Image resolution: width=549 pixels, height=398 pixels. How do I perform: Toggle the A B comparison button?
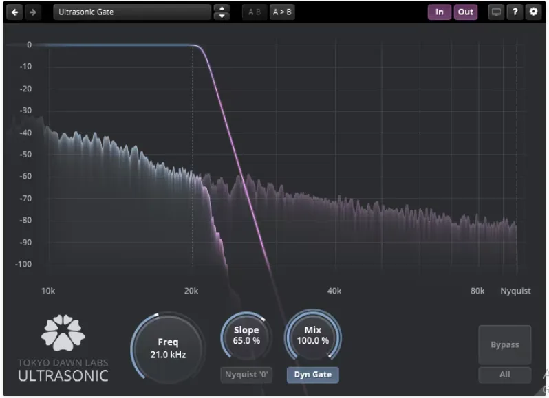point(255,12)
